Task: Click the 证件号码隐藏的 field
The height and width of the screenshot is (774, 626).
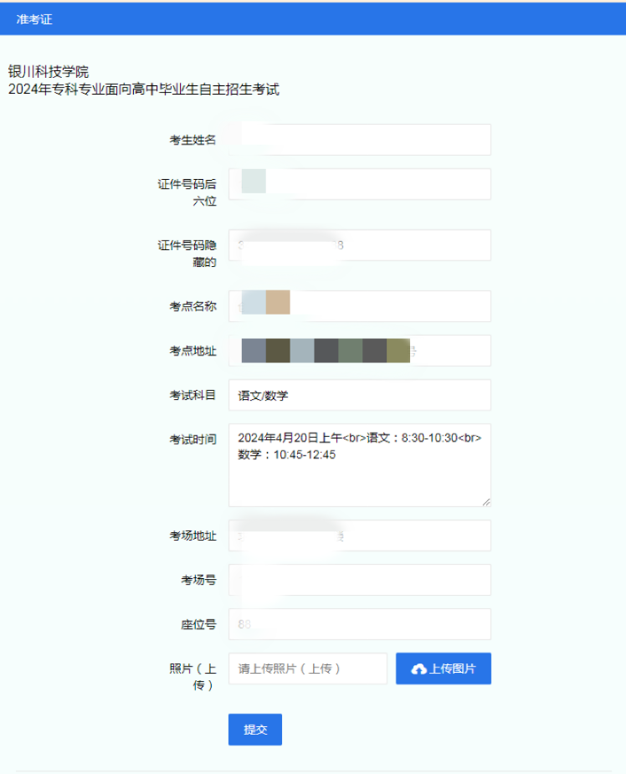Action: click(x=359, y=245)
